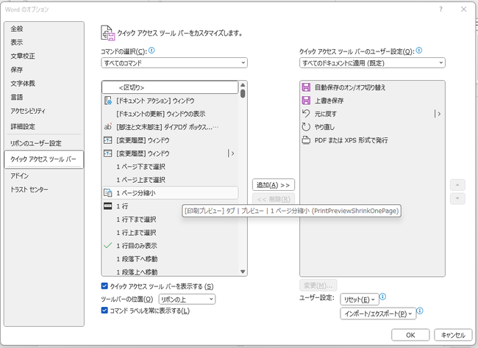This screenshot has width=478, height=348.
Task: Click the move-up arrow button
Action: (x=457, y=185)
